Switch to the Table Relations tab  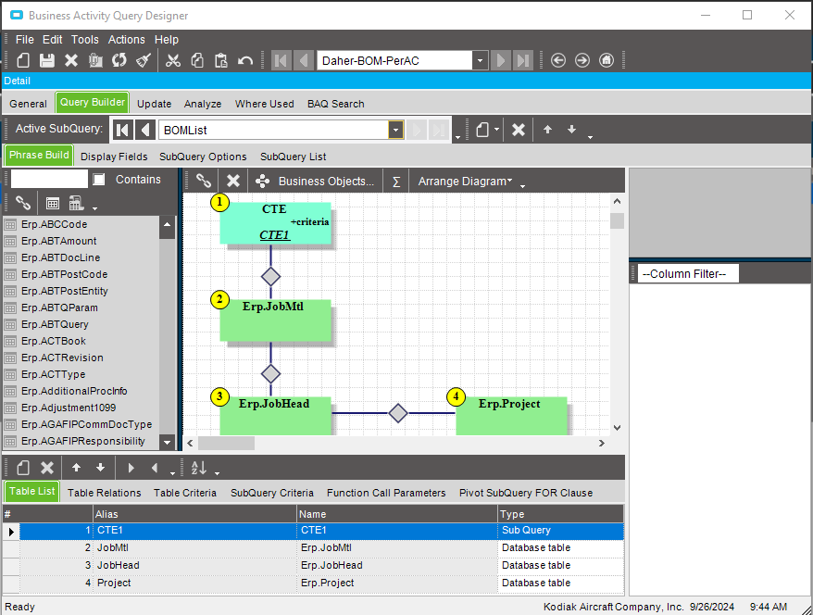point(105,493)
